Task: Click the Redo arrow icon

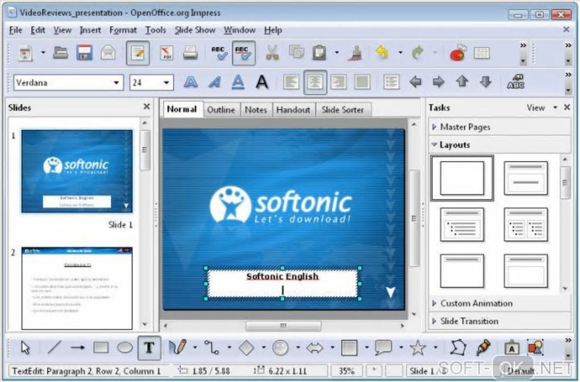Action: tap(417, 53)
